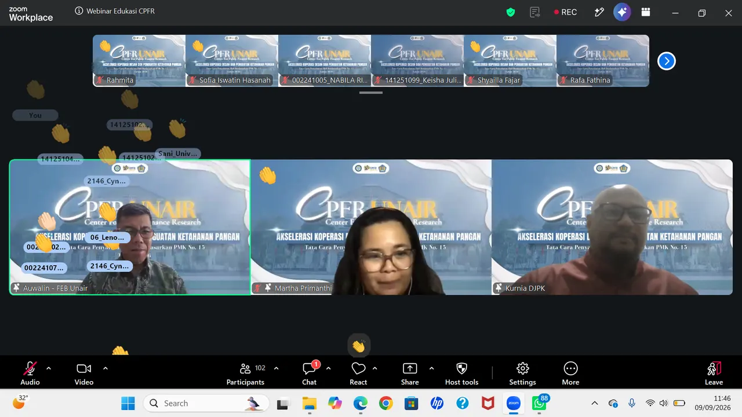The width and height of the screenshot is (742, 417).
Task: Open Microsoft Edge from the taskbar
Action: coord(360,403)
